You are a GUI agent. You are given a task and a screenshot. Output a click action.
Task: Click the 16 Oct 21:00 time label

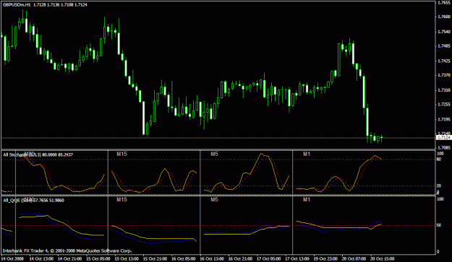point(240,258)
